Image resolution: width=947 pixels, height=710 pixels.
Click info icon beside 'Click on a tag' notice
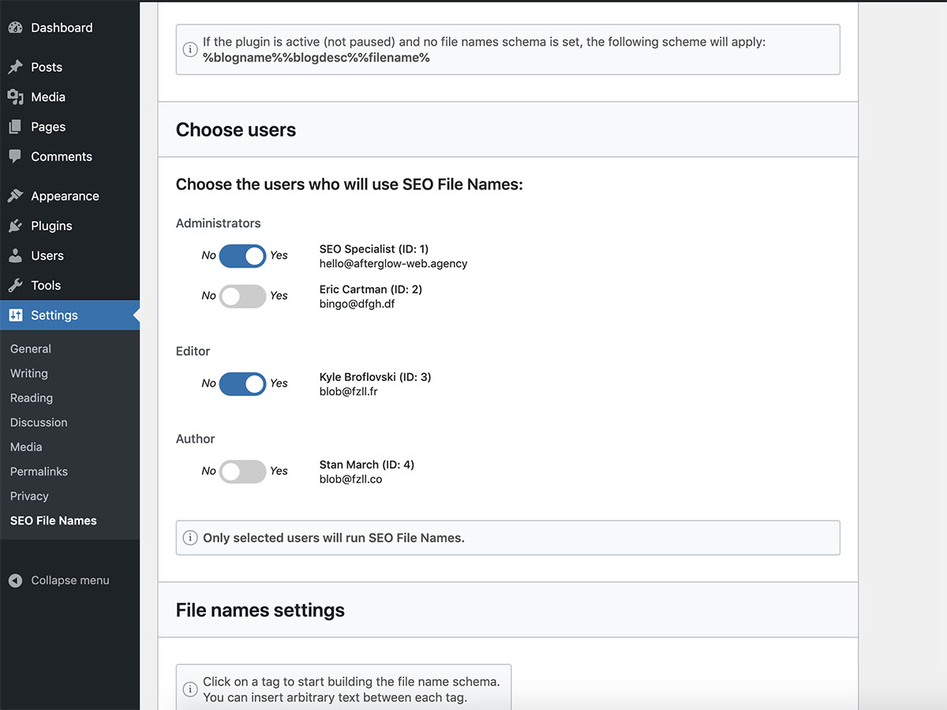point(190,689)
